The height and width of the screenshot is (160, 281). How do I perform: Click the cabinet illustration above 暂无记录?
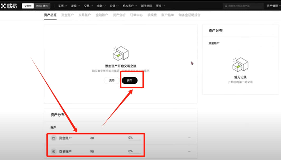240,64
